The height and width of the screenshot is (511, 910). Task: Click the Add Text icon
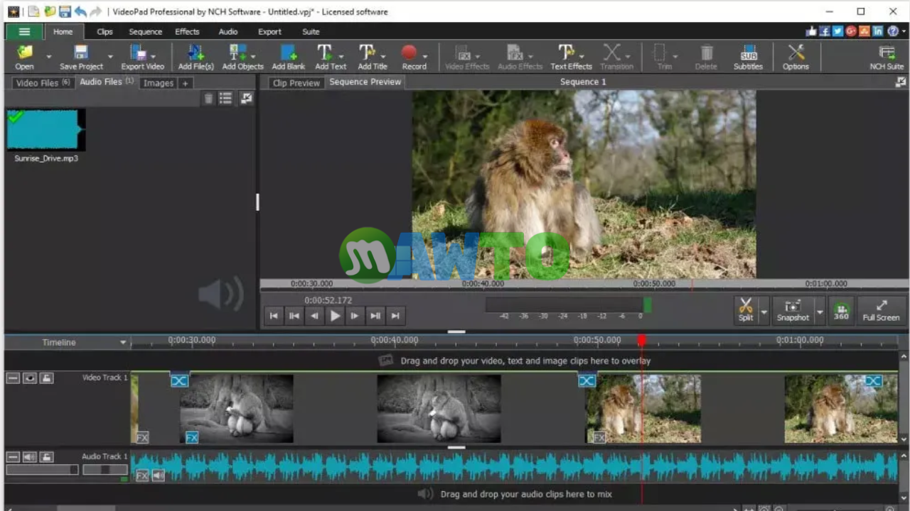point(325,53)
